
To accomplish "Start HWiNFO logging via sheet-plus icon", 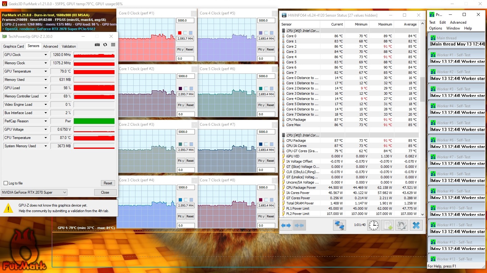I will coord(388,225).
